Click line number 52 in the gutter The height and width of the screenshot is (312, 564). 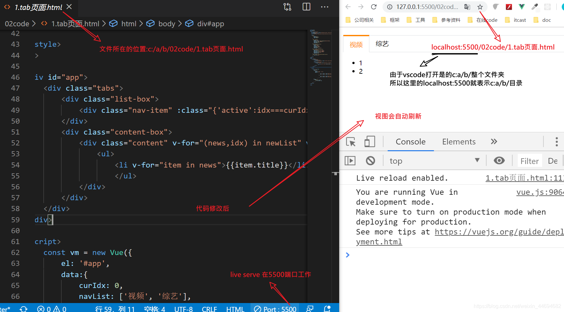coord(15,143)
